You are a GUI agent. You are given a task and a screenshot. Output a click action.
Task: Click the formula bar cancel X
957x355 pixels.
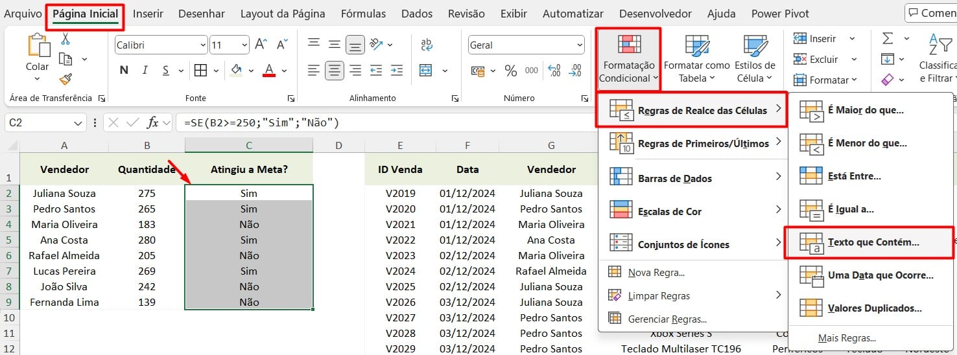tap(113, 122)
